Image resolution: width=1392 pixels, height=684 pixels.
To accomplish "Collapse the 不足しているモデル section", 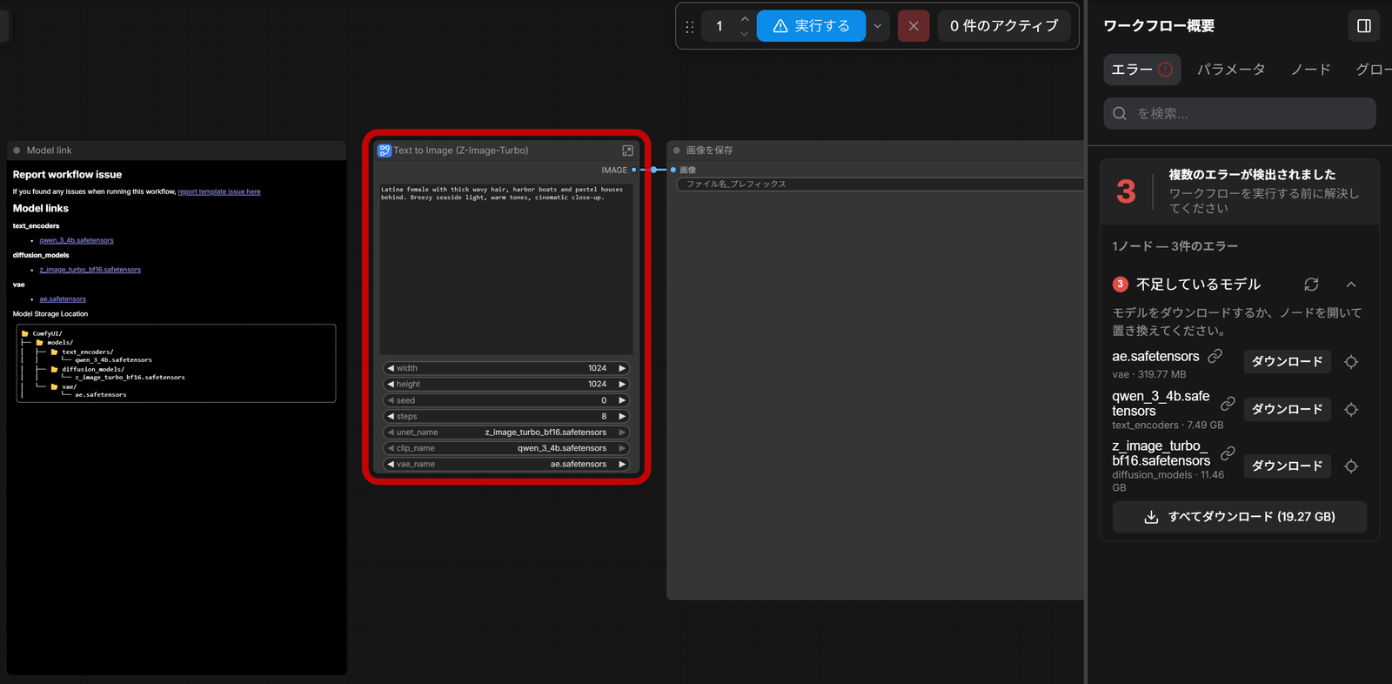I will 1351,285.
